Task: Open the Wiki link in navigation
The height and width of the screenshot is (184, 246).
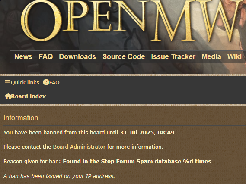Action: click(234, 56)
